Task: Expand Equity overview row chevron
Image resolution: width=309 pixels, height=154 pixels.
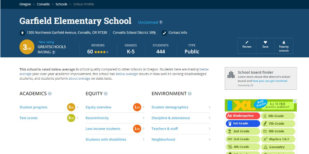Action: click(143, 107)
